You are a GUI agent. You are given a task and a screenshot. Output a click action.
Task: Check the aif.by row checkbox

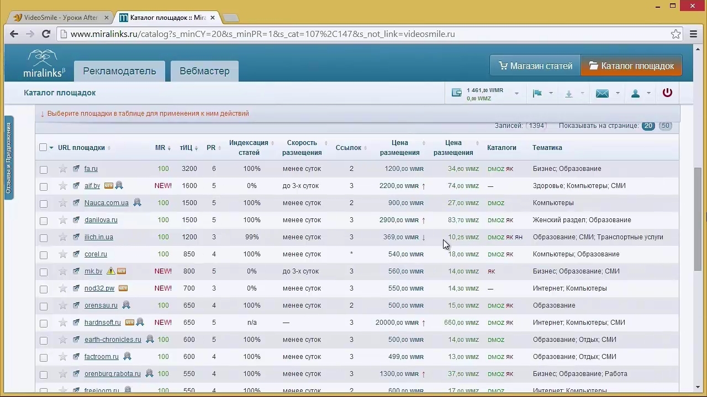click(44, 186)
